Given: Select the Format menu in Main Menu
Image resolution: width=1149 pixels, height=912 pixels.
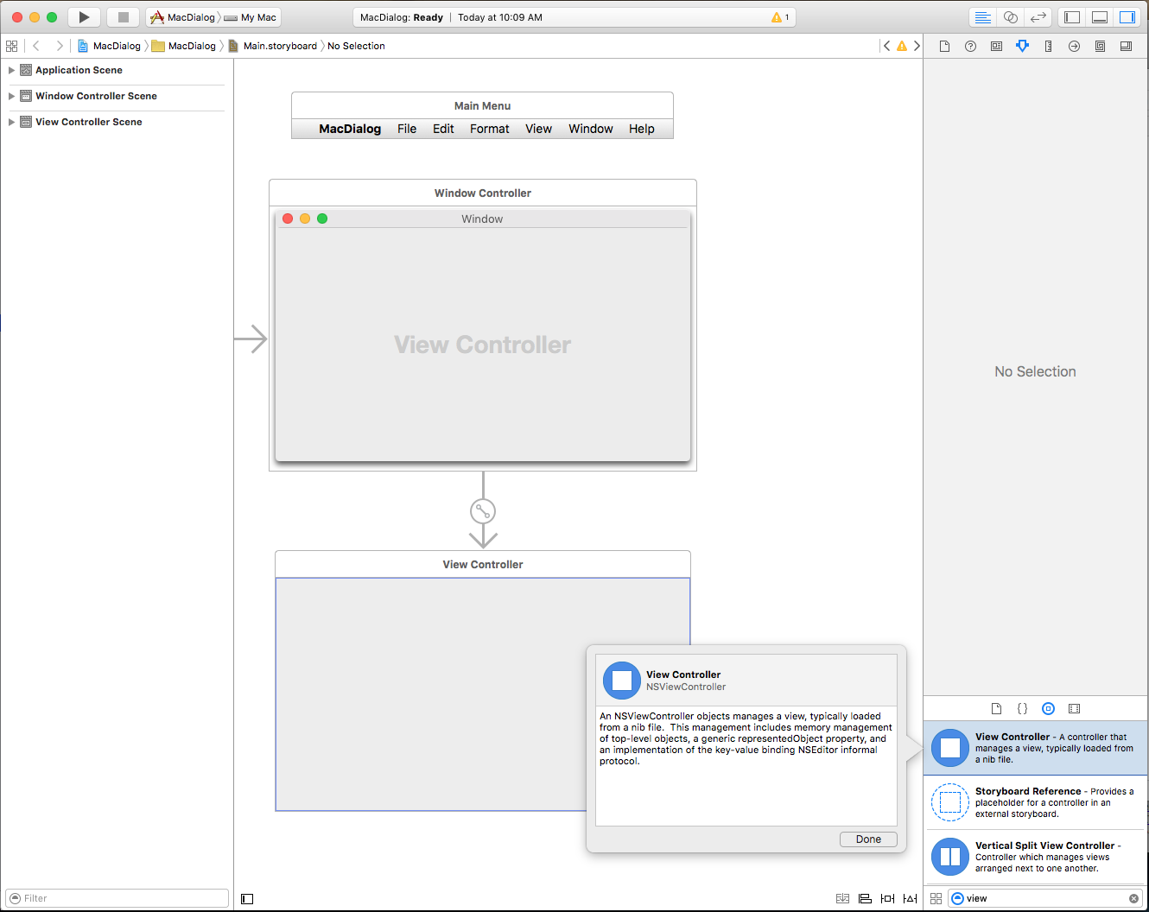Looking at the screenshot, I should 489,129.
